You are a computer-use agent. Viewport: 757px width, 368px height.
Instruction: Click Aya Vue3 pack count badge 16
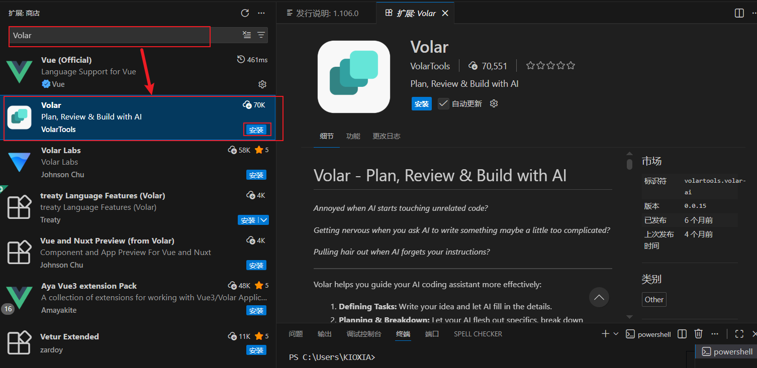tap(8, 309)
